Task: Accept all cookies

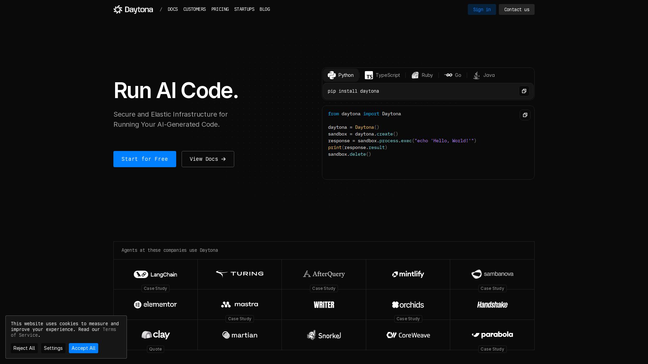Action: 83,348
